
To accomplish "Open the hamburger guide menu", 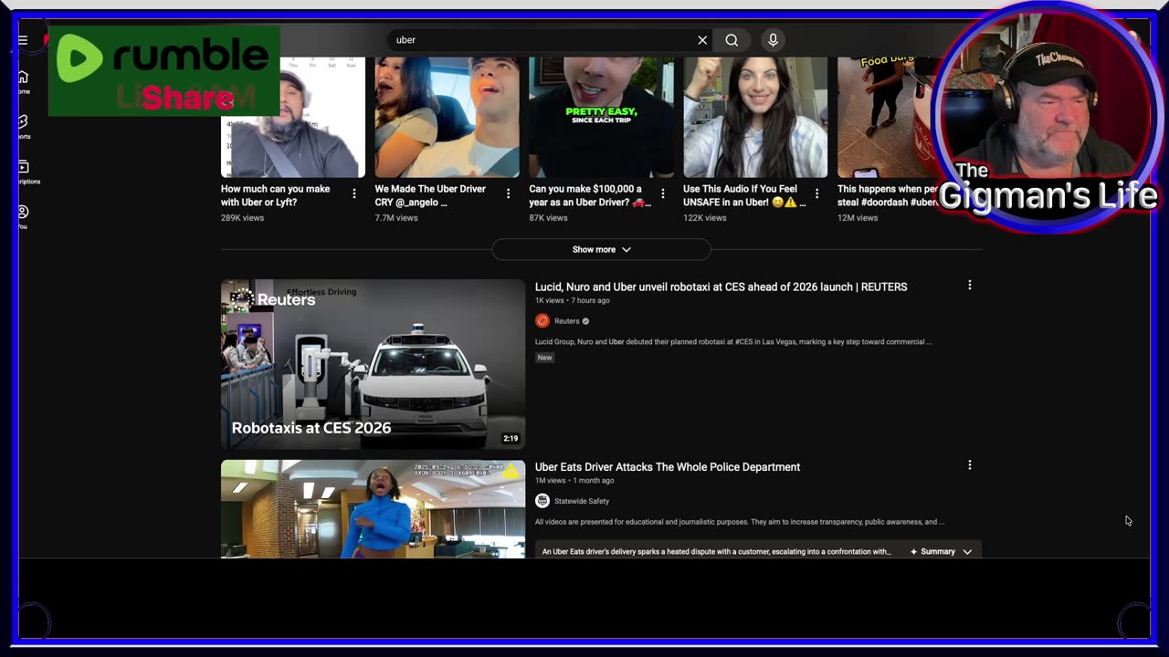I will point(23,40).
